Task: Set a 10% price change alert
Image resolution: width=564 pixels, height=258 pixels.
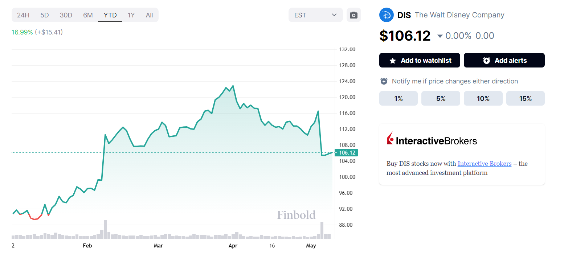Action: click(483, 98)
